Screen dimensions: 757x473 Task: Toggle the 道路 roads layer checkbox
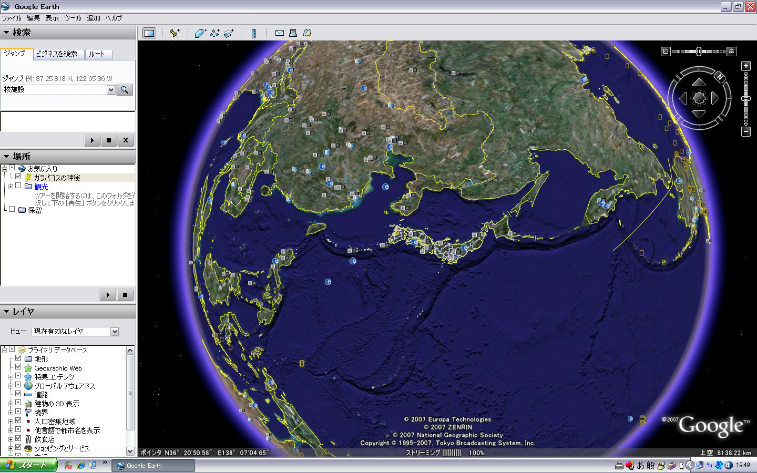tap(18, 394)
